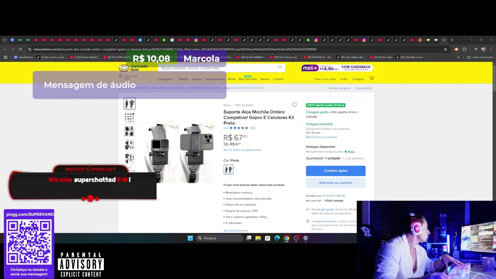Viewport: 496px width, 279px height.
Task: Click the browser address bar URL
Action: click(175, 49)
